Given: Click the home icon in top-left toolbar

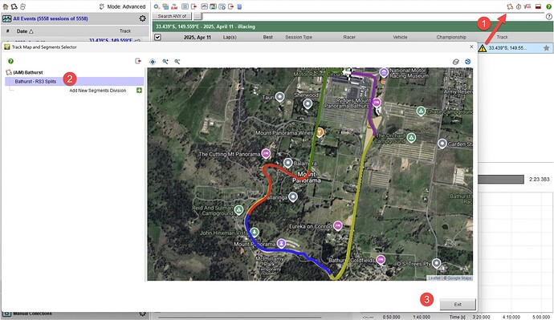Looking at the screenshot, I should 6,6.
